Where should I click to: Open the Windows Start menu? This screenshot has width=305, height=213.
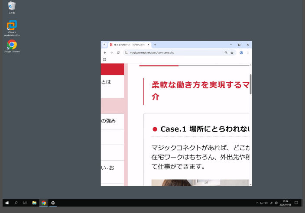(x=7, y=203)
